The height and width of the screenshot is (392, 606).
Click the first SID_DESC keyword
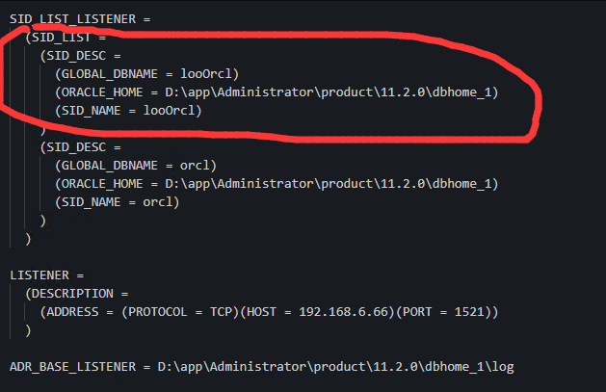pos(76,56)
